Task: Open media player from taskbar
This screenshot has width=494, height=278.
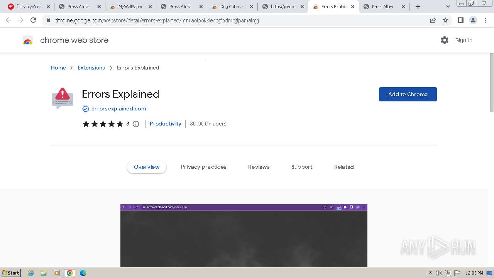Action: tap(57, 273)
